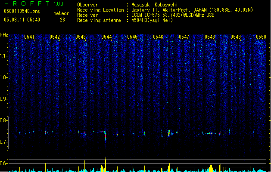Image resolution: width=271 pixels, height=172 pixels.
Task: Click the date stamp 05.08.11 05:40
Action: coord(22,20)
